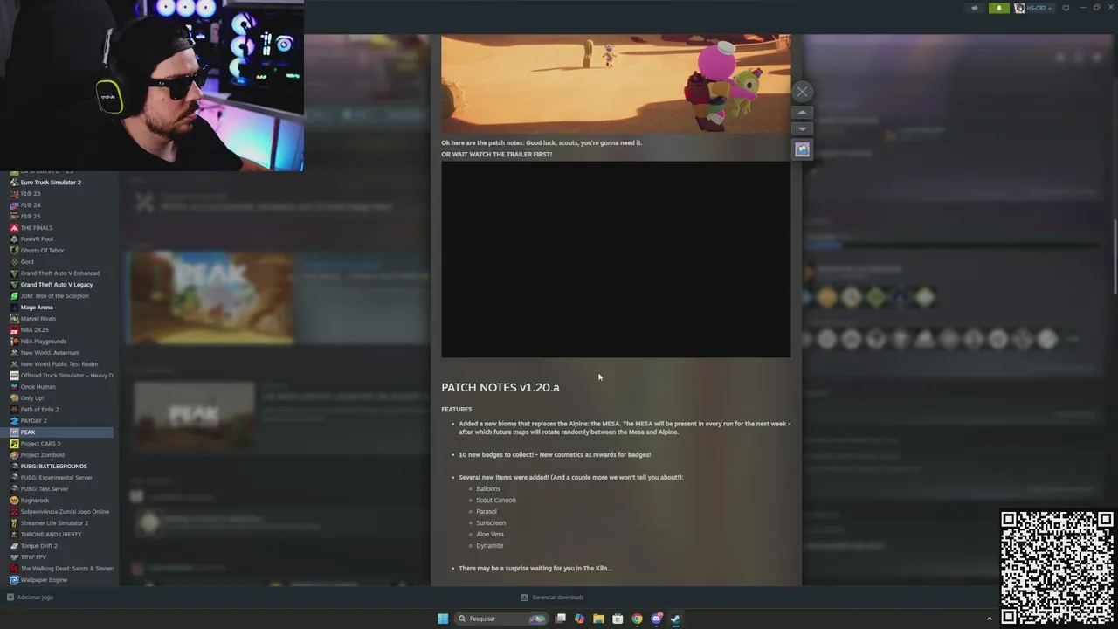Click Project CARS 3 game icon
1118x629 pixels.
[14, 443]
